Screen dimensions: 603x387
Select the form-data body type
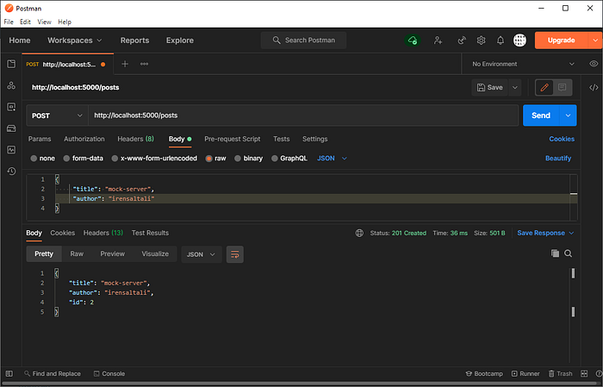83,158
